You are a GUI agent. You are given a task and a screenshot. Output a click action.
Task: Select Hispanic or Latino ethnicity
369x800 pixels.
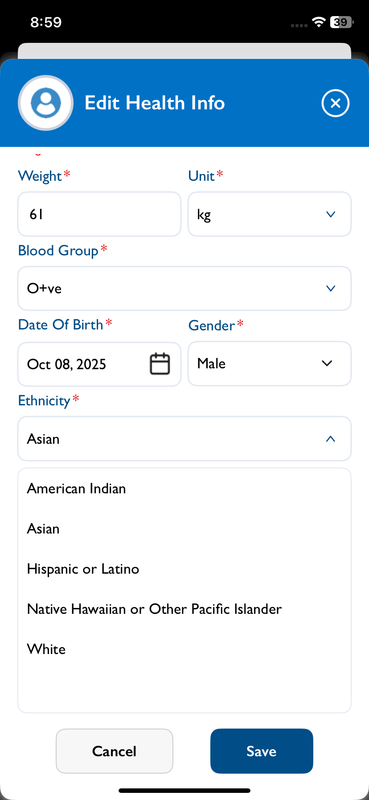pyautogui.click(x=83, y=569)
